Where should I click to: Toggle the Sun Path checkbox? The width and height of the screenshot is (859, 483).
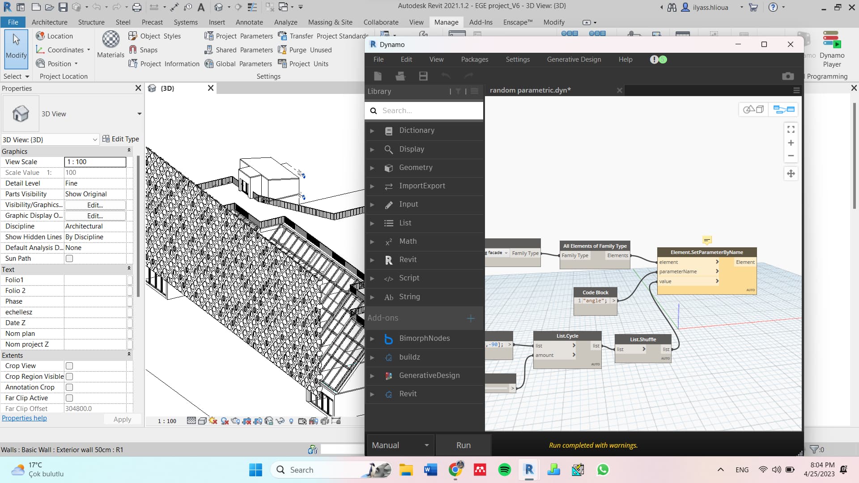[69, 258]
